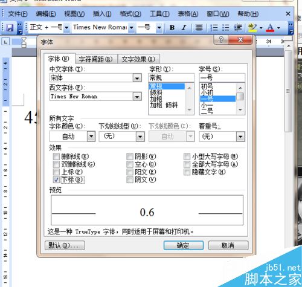Open the 编辑(E) menu
Viewport: 302px width, 287px height.
click(x=46, y=14)
